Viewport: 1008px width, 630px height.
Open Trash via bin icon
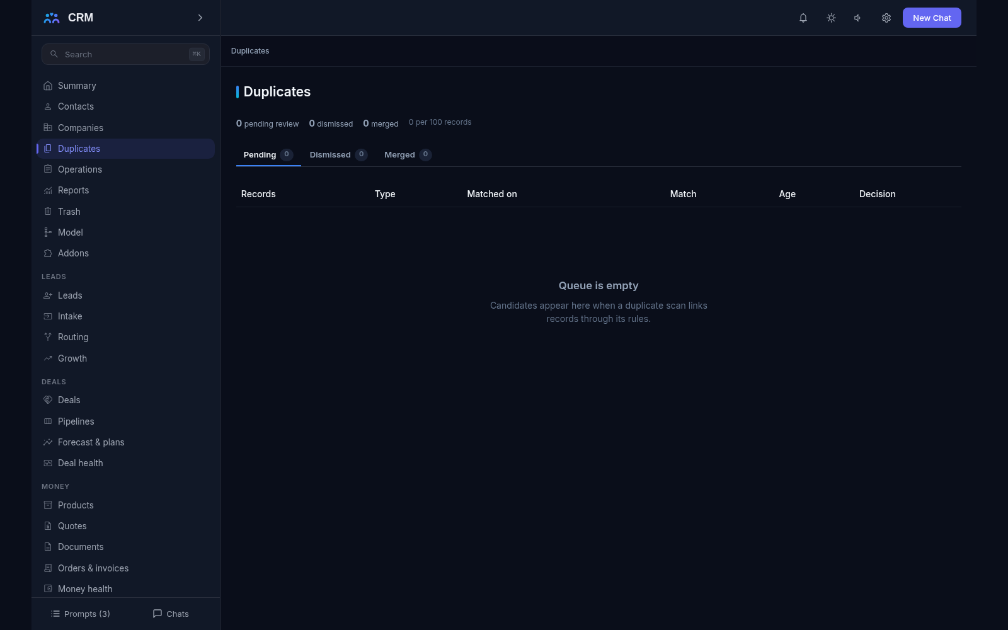click(48, 212)
